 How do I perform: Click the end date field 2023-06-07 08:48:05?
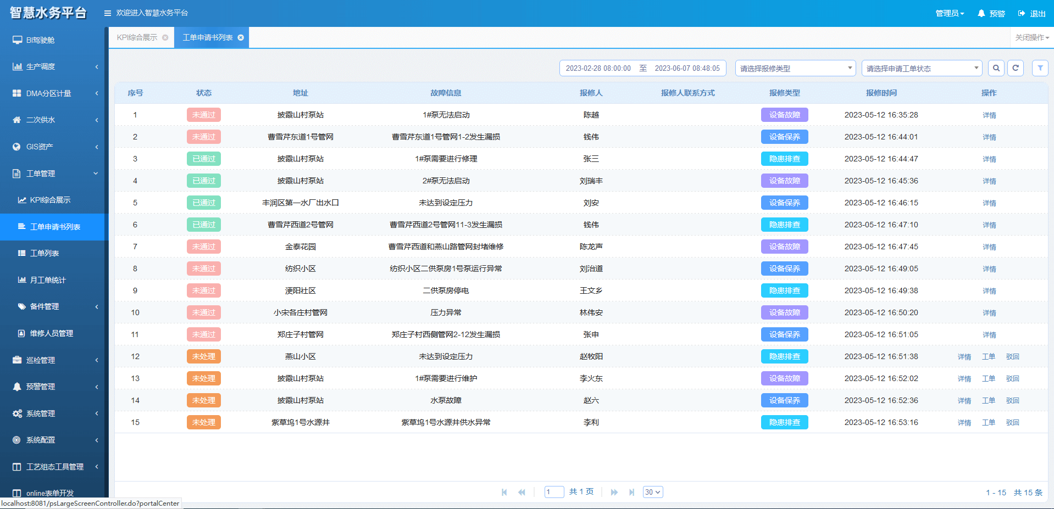[x=687, y=68]
